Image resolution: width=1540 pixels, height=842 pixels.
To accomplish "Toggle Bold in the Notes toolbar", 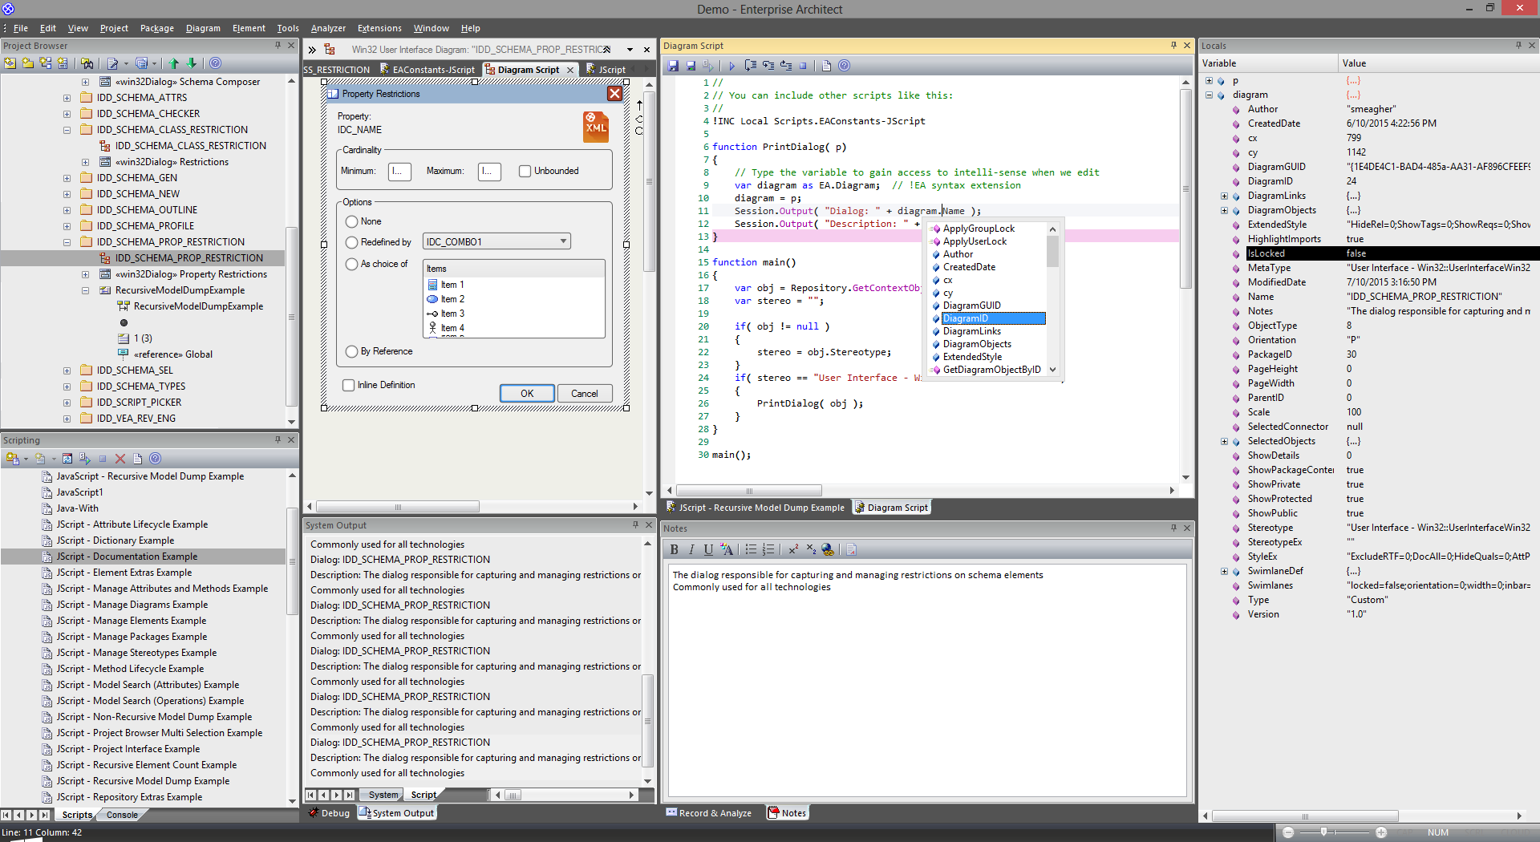I will point(674,549).
